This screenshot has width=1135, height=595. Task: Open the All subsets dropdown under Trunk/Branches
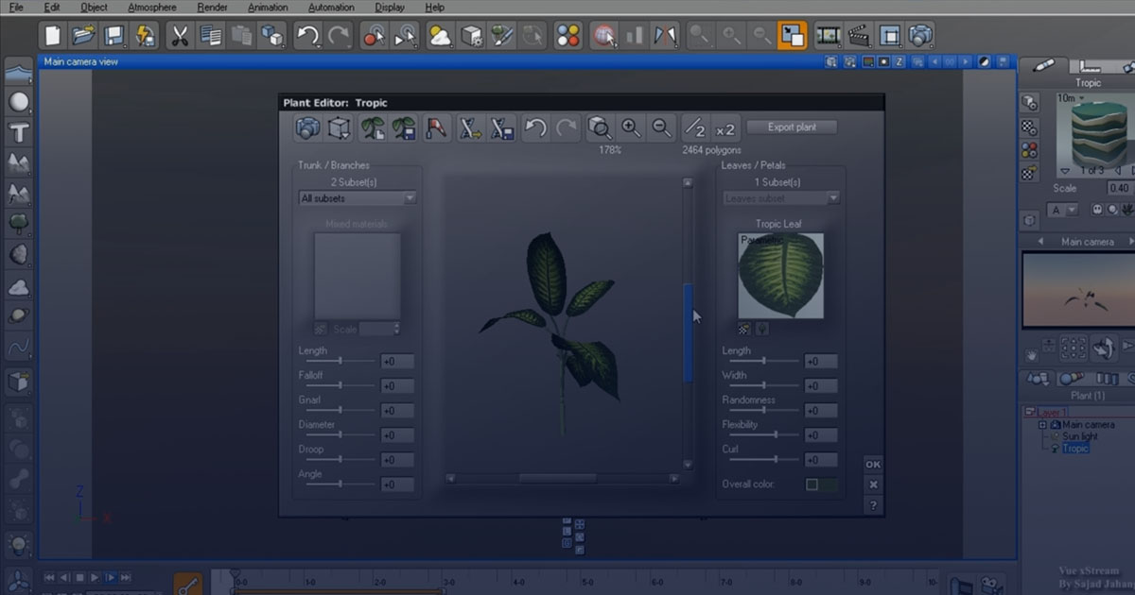(357, 197)
